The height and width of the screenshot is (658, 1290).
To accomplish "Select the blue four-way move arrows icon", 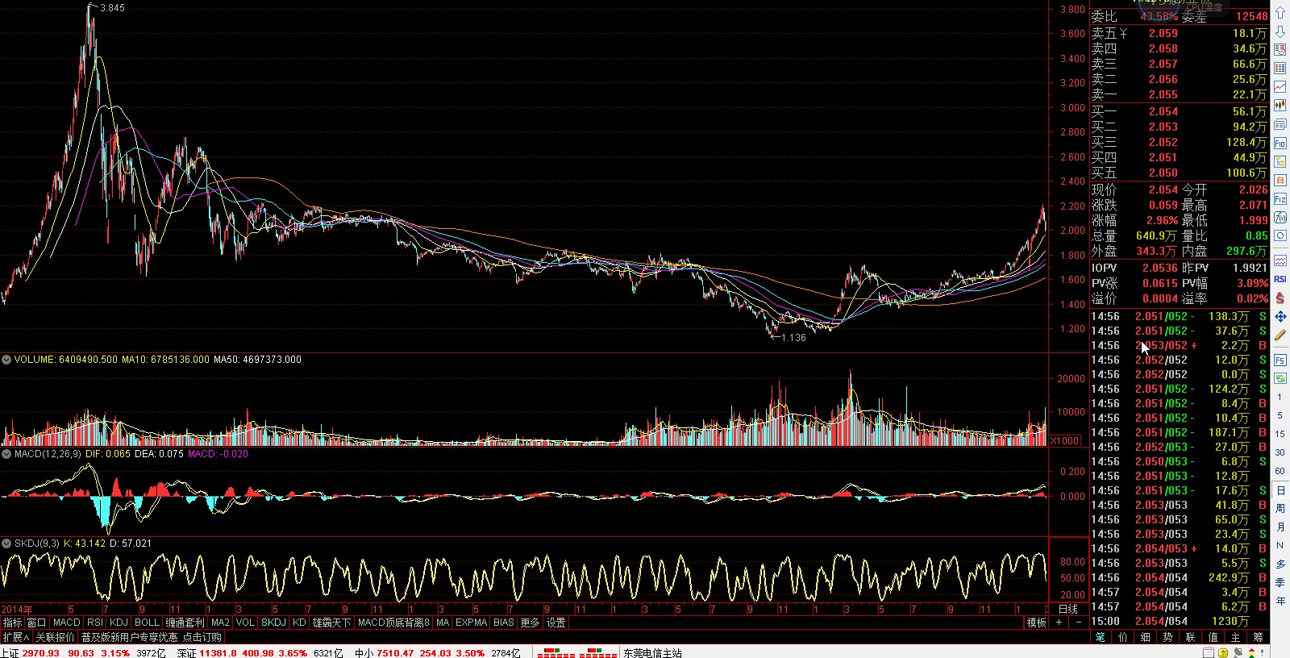I will click(1280, 316).
